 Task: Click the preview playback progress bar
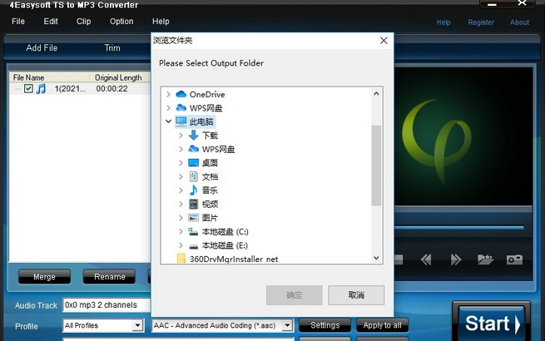458,228
